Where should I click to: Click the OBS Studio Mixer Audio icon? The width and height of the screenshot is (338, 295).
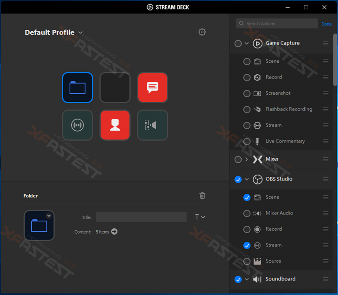point(257,213)
